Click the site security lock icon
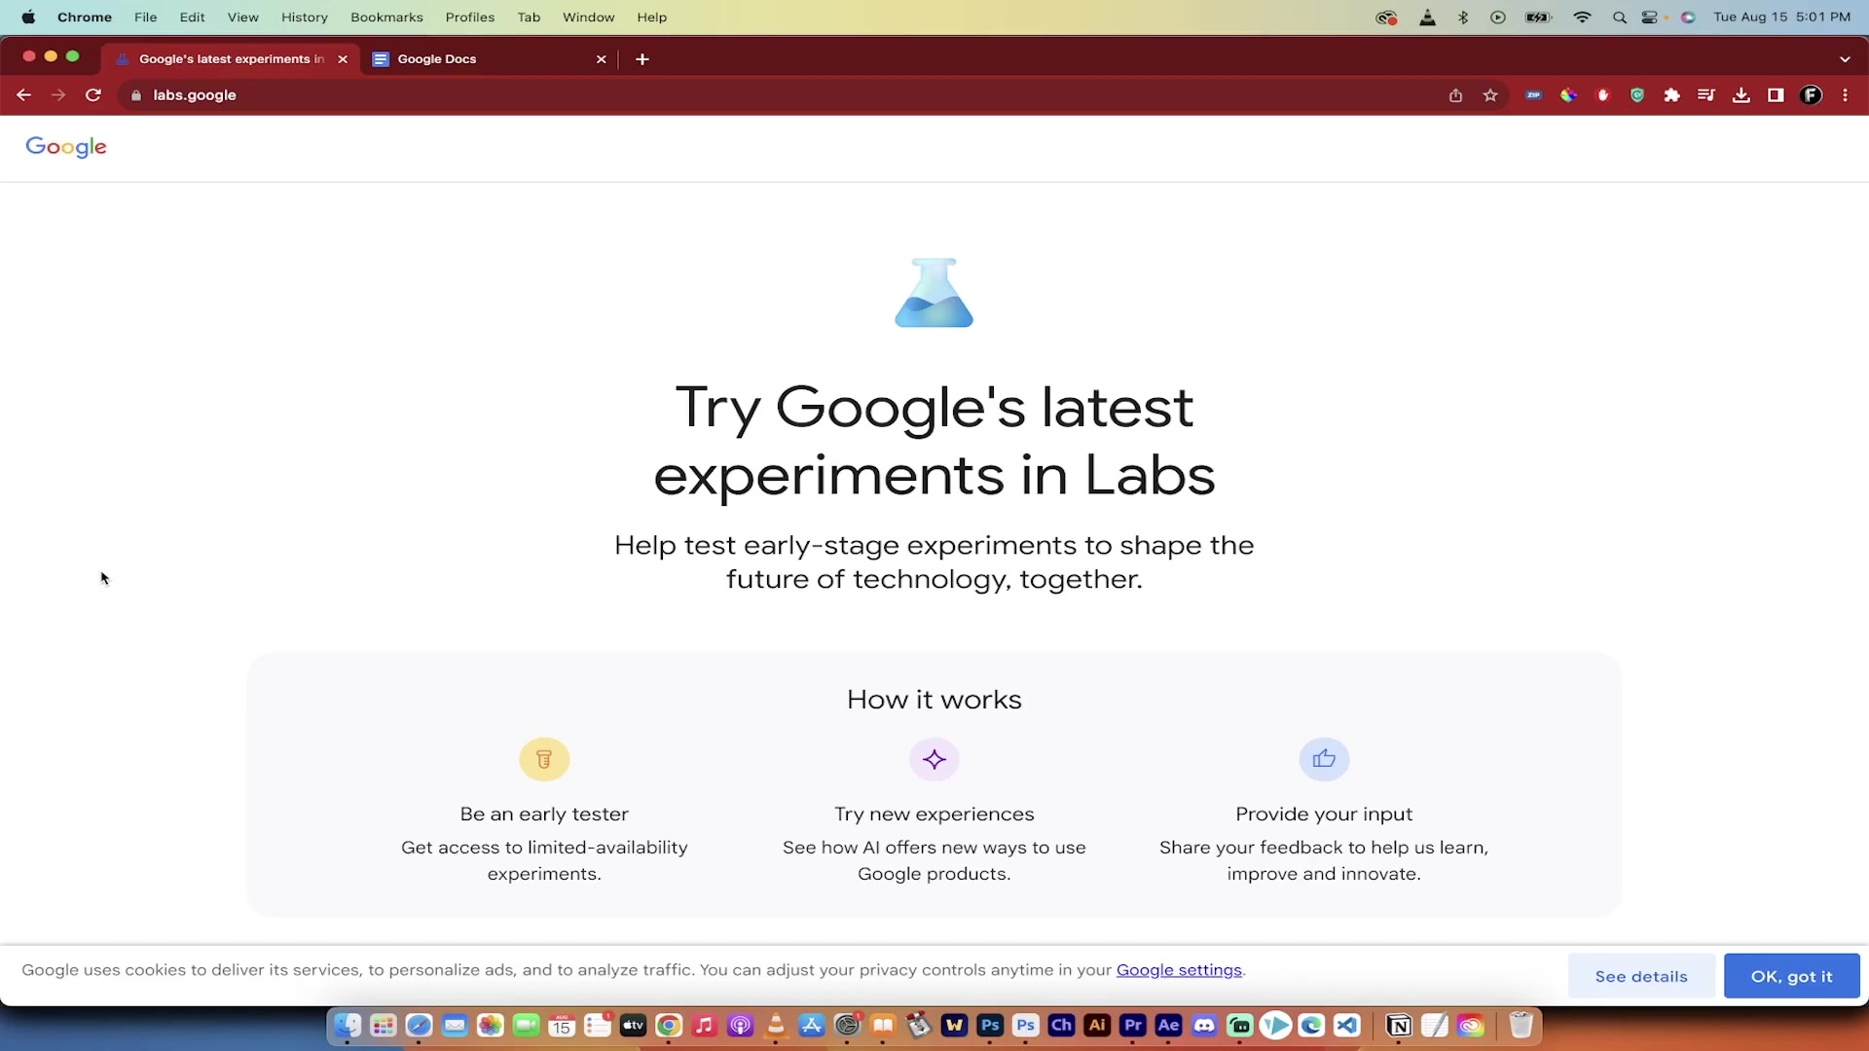This screenshot has width=1869, height=1051. point(136,95)
